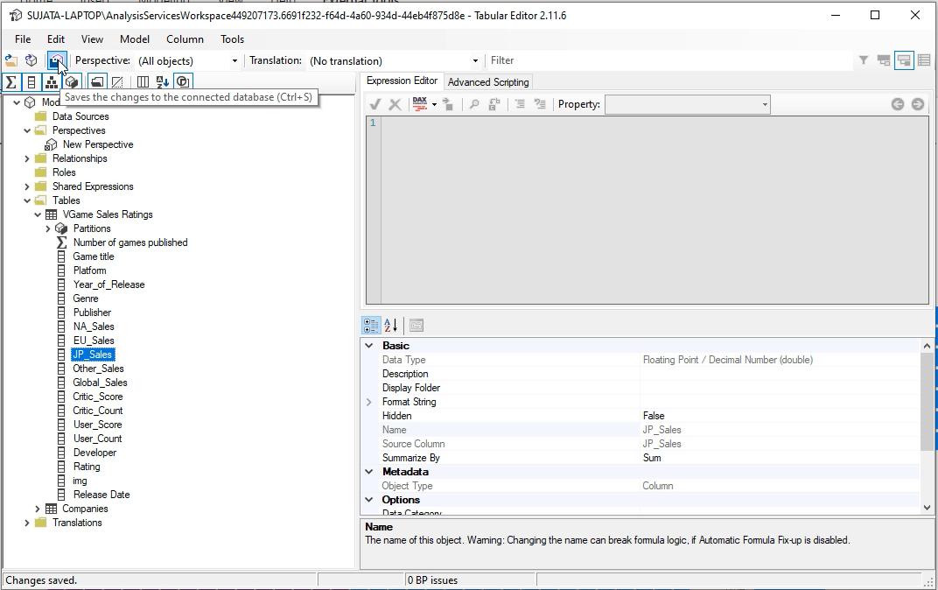Toggle the show columns button
This screenshot has width=938, height=590.
[x=31, y=82]
